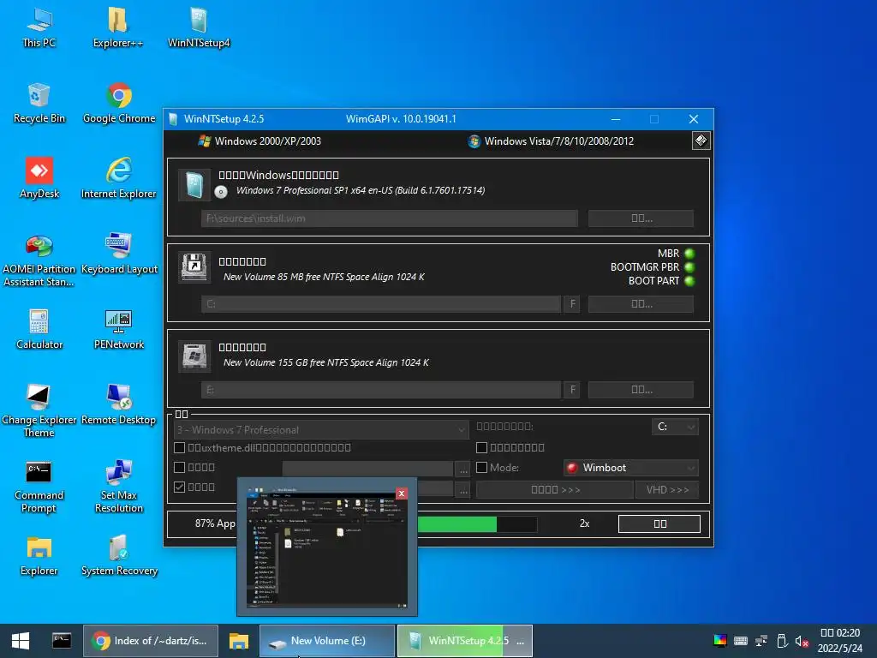This screenshot has width=877, height=658.
Task: Launch Command Prompt from the desktop
Action: [39, 487]
